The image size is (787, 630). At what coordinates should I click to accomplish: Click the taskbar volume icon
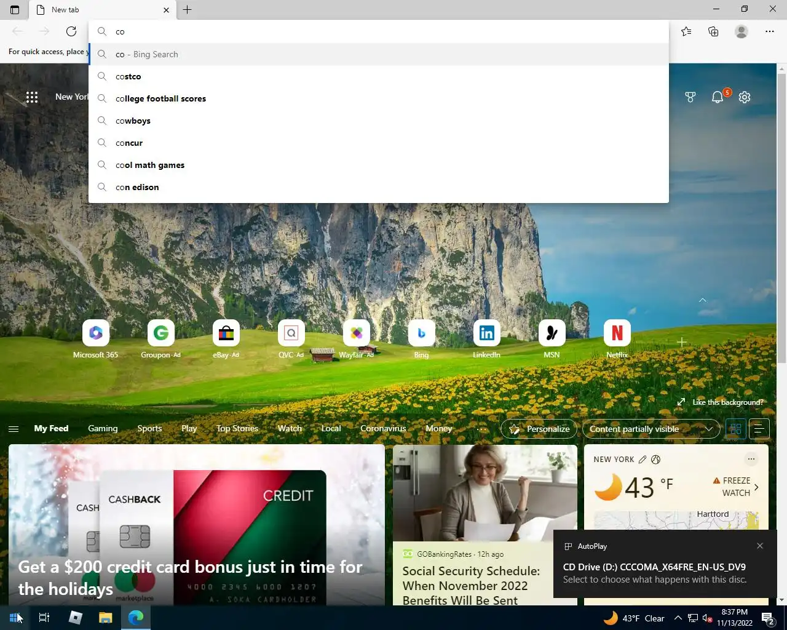pos(707,618)
